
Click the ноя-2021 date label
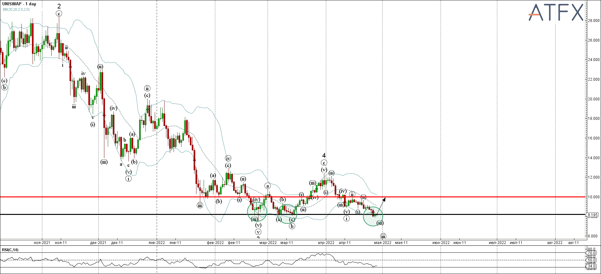click(x=42, y=243)
